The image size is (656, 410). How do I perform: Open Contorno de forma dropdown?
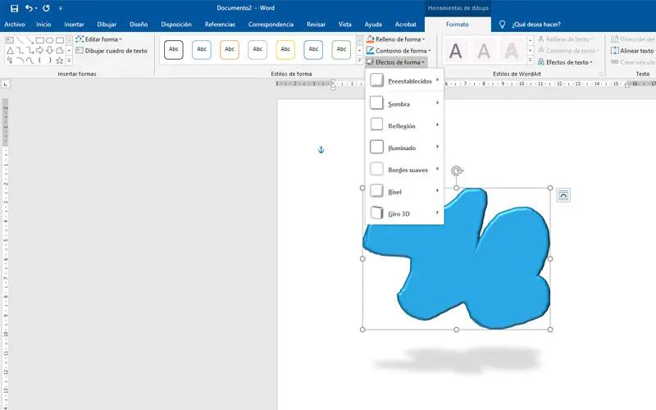[x=399, y=51]
